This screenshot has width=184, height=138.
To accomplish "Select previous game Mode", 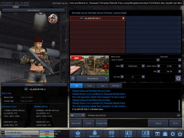I will pyautogui.click(x=122, y=66).
